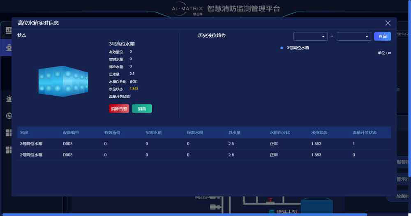Image resolution: width=411 pixels, height=216 pixels.
Task: Select the highlighted fire hydrant sidebar icon
Action: coord(9,47)
